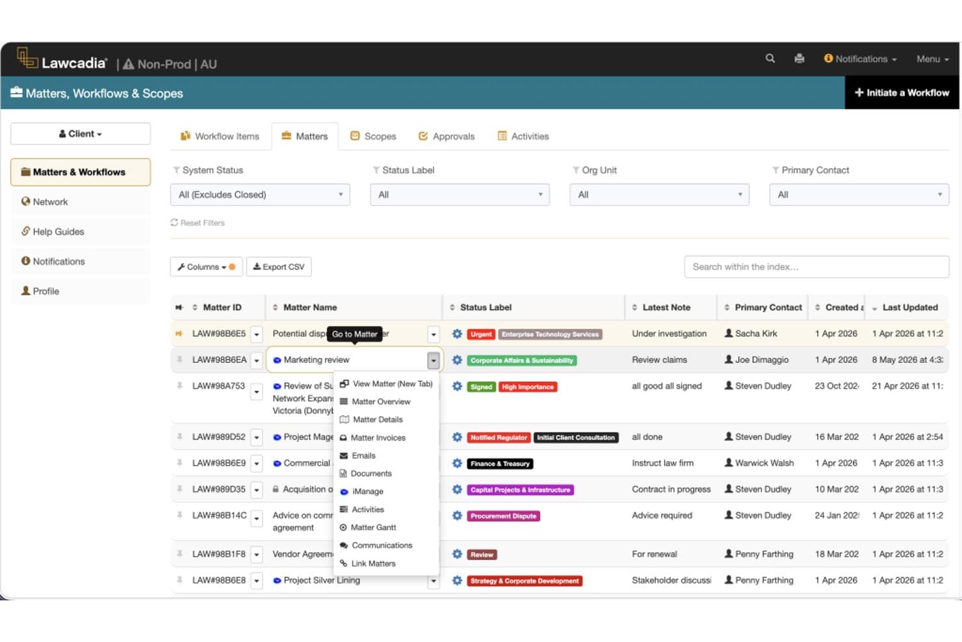Pin the LAW#989D35 matter row
962x642 pixels.
click(179, 489)
